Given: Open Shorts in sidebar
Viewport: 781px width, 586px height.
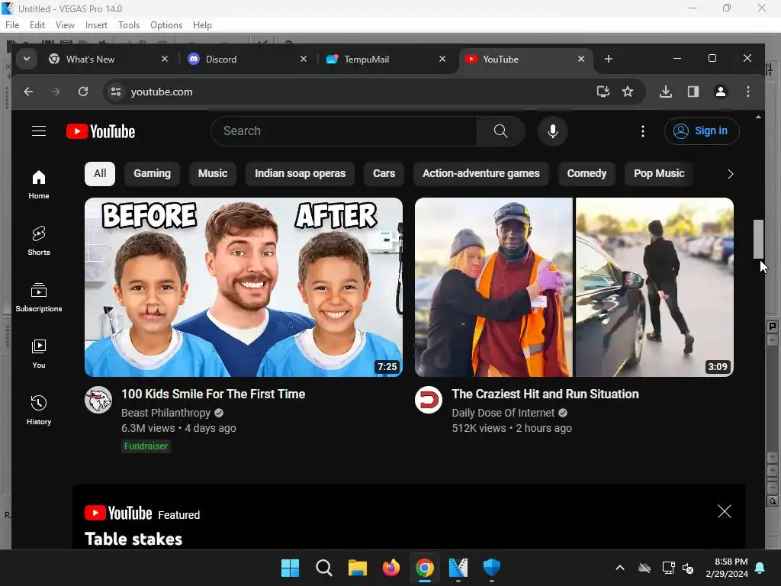Looking at the screenshot, I should (x=39, y=241).
